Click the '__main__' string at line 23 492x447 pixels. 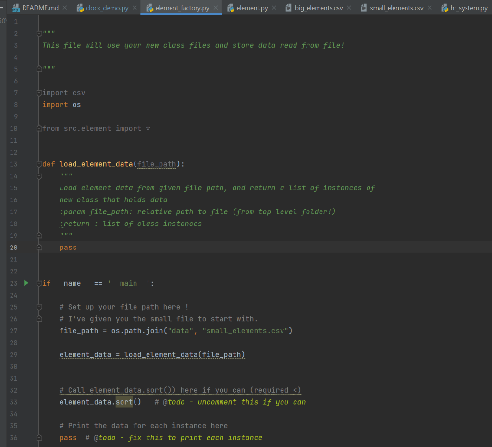pyautogui.click(x=128, y=283)
